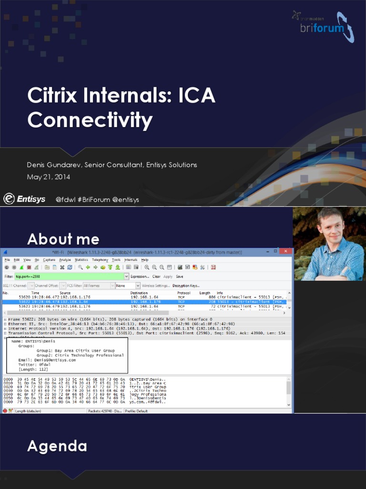This screenshot has height=489, width=366.
Task: Open the Capture menu
Action: pyautogui.click(x=49, y=260)
